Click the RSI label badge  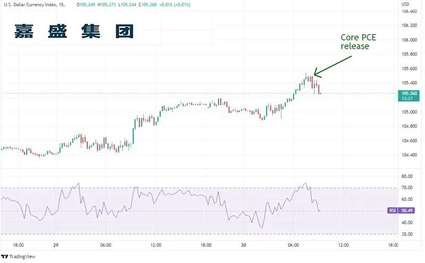coord(393,210)
